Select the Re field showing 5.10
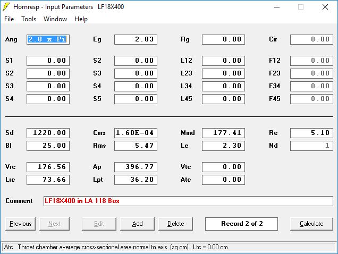 coord(311,133)
